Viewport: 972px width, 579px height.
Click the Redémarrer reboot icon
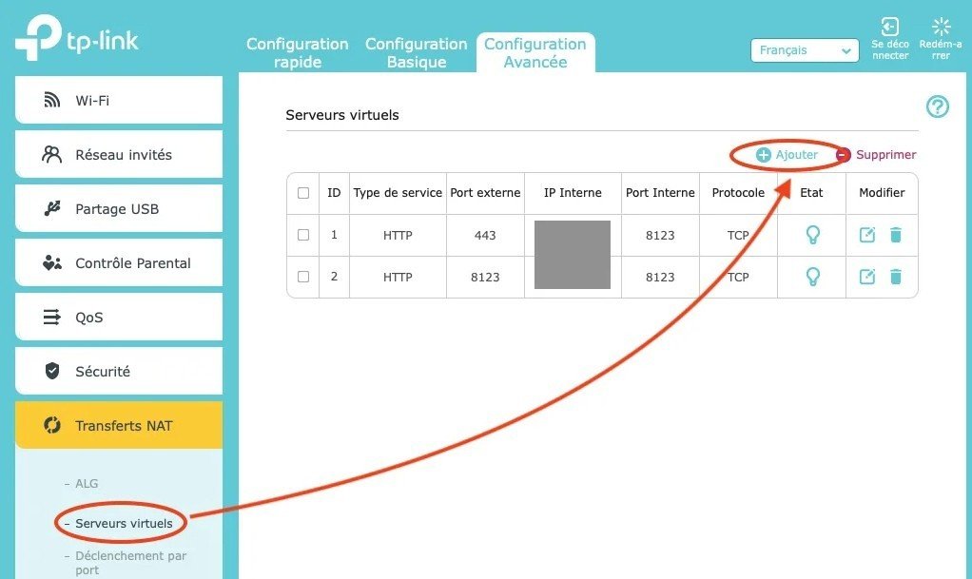(941, 27)
